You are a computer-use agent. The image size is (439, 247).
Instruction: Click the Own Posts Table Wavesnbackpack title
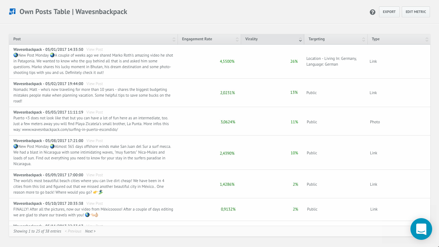(x=73, y=12)
